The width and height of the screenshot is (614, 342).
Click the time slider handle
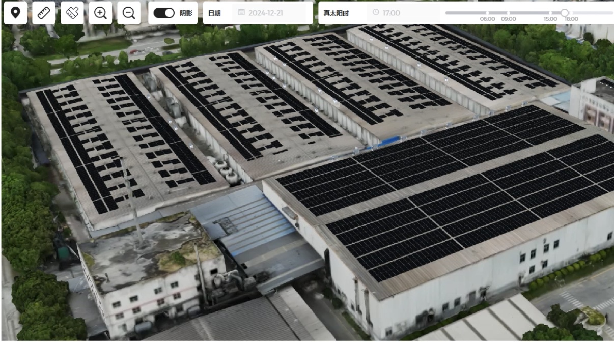565,13
